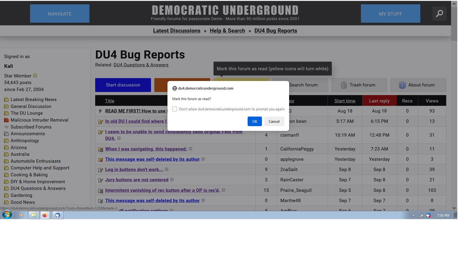The height and width of the screenshot is (258, 458).
Task: Click the 7:56 PM taskbar clock
Action: tap(443, 215)
